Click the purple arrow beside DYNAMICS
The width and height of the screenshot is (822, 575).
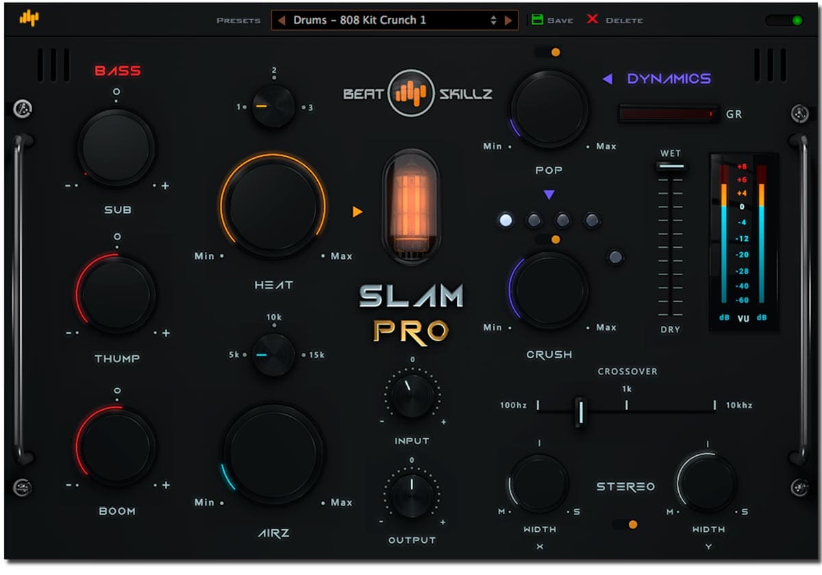coord(607,79)
